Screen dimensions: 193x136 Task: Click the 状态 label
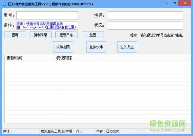(x=99, y=25)
